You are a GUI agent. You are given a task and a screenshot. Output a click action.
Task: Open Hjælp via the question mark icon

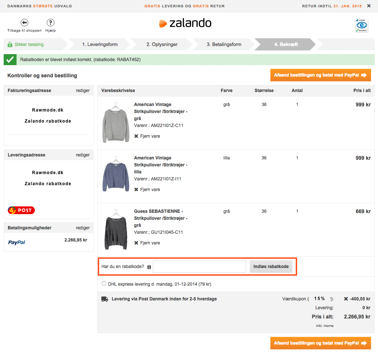pos(50,22)
